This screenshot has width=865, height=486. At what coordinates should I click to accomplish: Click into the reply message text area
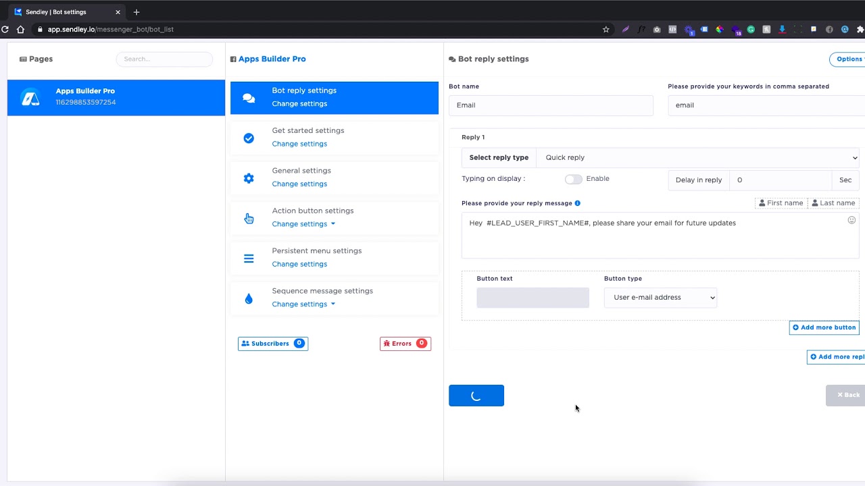point(660,234)
